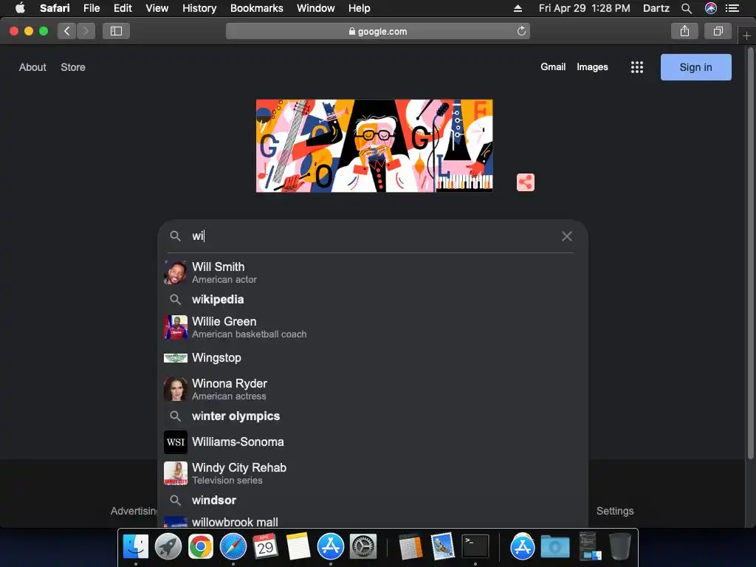Select the Wingstop suggestion

click(373, 358)
